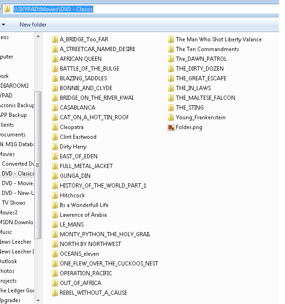285x304 pixels.
Task: Select The Man Who Shot Liberty Valance
Action: click(219, 39)
